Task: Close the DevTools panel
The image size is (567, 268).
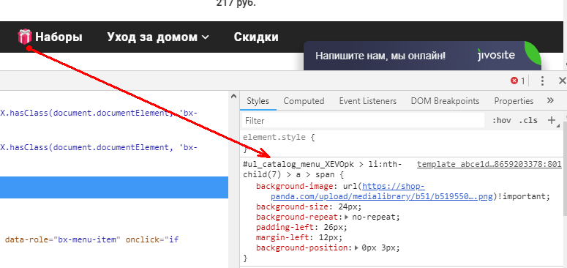Action: [563, 81]
